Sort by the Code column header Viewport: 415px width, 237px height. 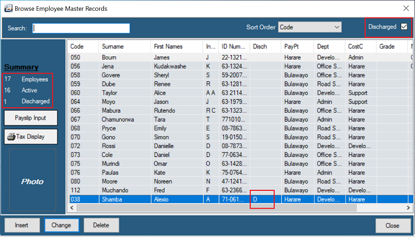(x=83, y=47)
